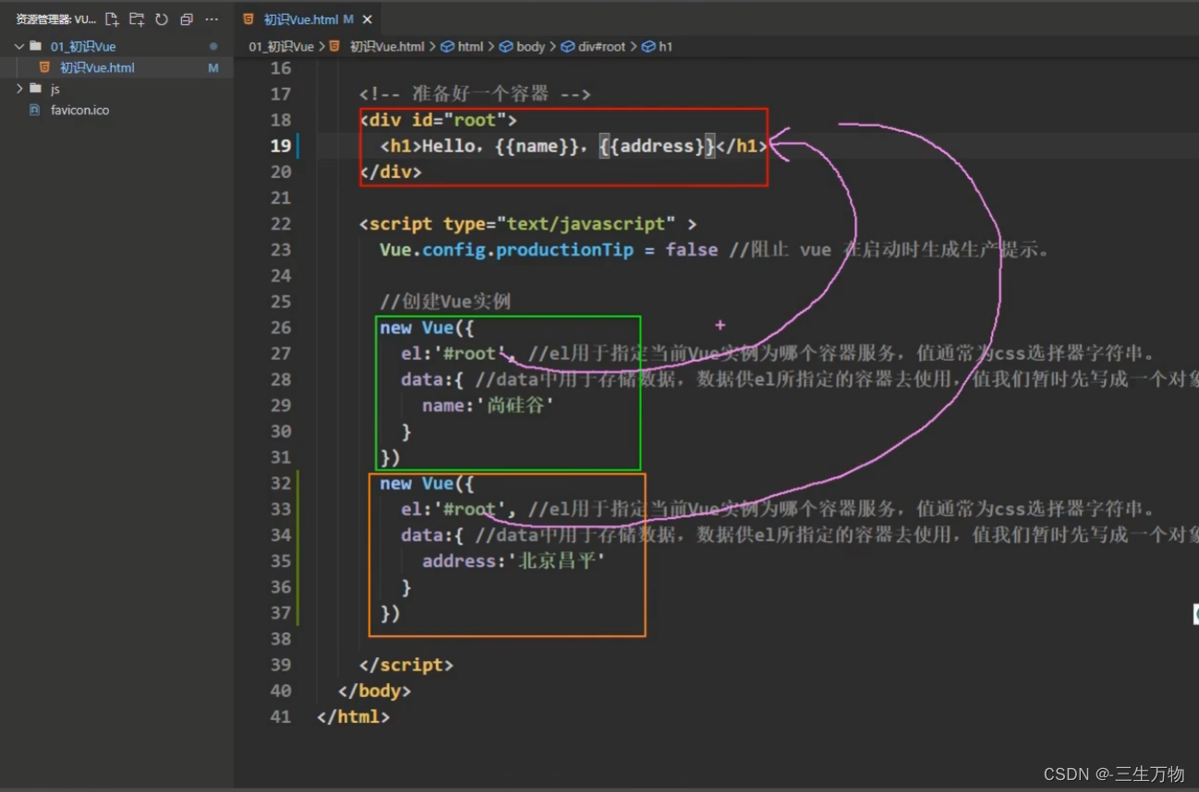Open the h1 breadcrumb segment
1199x792 pixels.
[665, 46]
